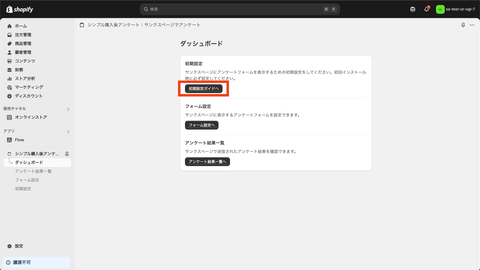Open the sa-test-ur-ogi-7 account menu
This screenshot has height=270, width=480.
[455, 9]
